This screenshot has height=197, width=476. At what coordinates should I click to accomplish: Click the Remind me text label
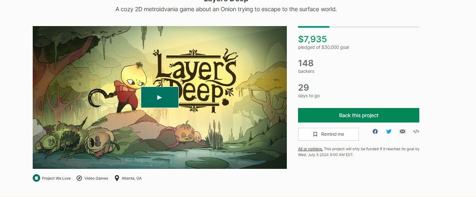point(332,134)
